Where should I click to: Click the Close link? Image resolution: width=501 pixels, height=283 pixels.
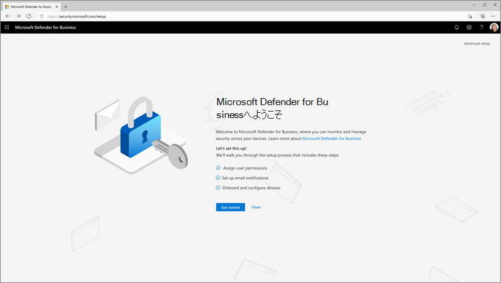(x=256, y=207)
